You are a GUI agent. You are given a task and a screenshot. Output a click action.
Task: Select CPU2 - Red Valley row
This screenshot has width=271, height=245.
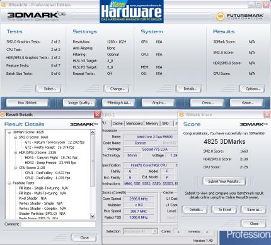(47, 178)
